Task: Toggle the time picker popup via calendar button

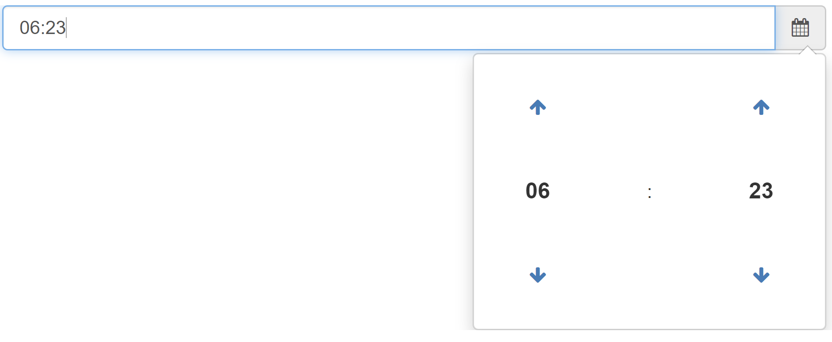Action: click(800, 28)
